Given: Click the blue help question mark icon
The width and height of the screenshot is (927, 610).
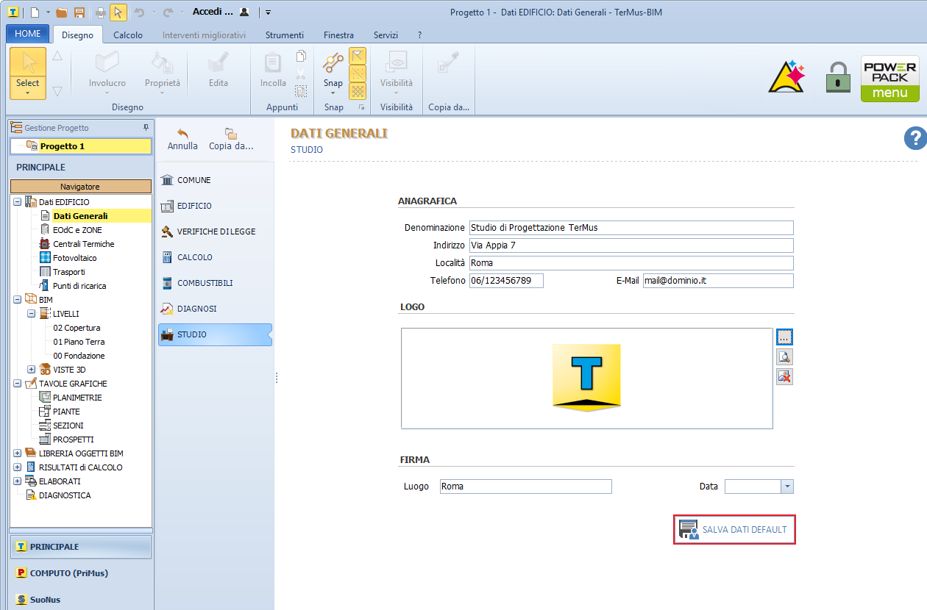Looking at the screenshot, I should (914, 137).
